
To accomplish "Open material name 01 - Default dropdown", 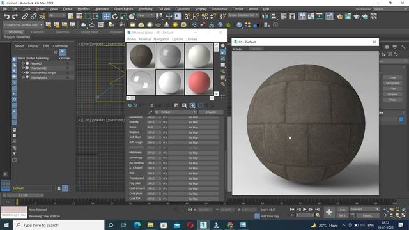I will (175, 112).
